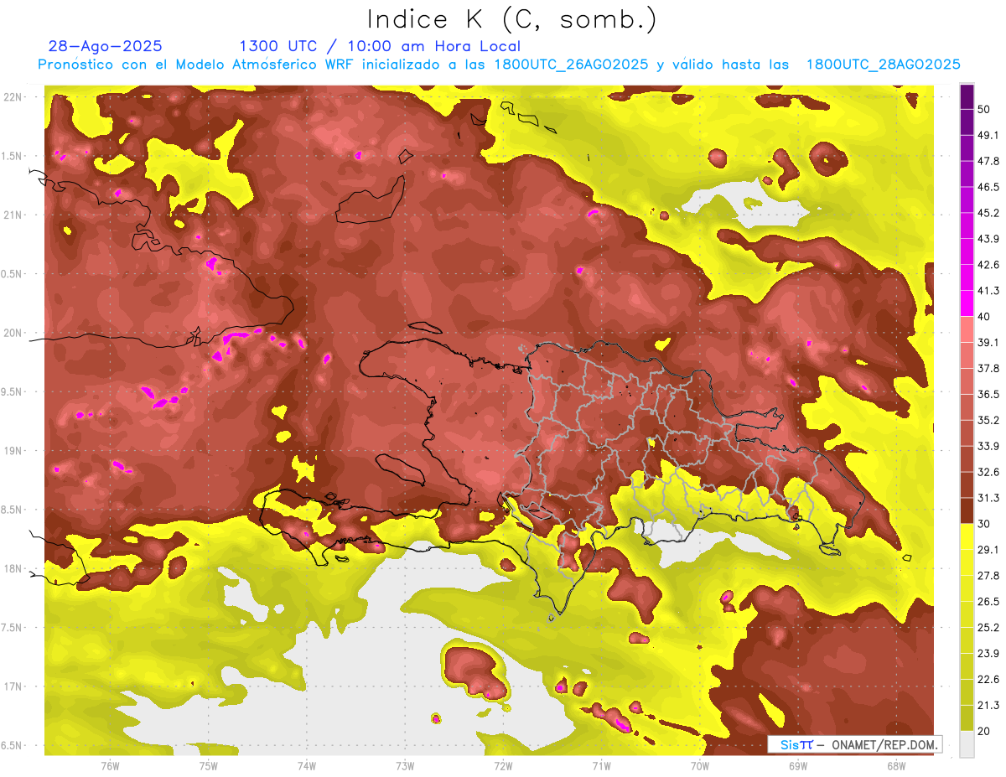Click the colorbar value '32.6'
1006x777 pixels.
988,472
